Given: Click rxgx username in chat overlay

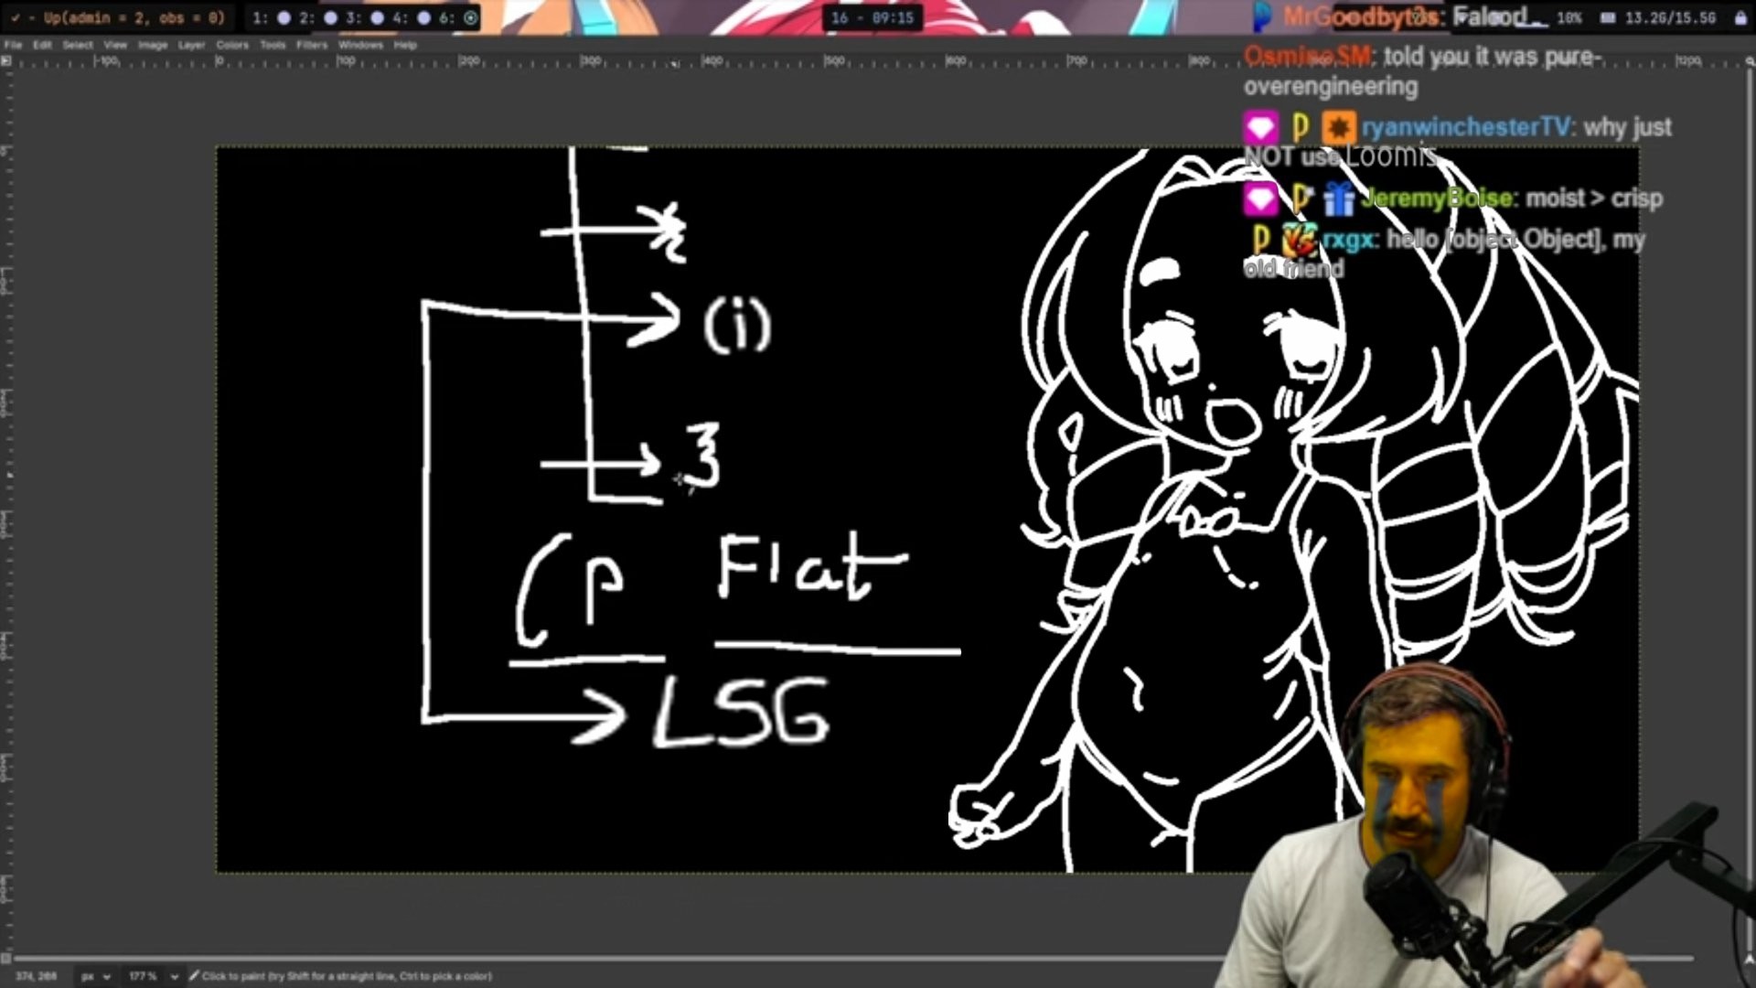Looking at the screenshot, I should coord(1347,240).
